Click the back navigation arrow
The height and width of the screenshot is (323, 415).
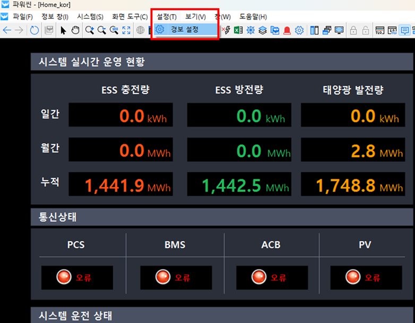[x=7, y=30]
